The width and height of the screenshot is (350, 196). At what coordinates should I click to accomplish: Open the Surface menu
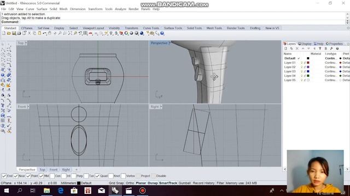(42, 9)
